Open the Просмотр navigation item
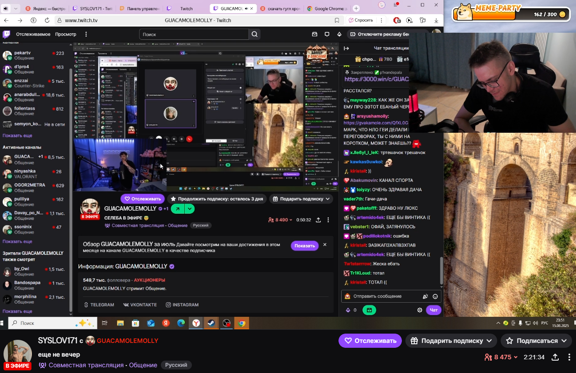This screenshot has height=373, width=576. pyautogui.click(x=66, y=34)
